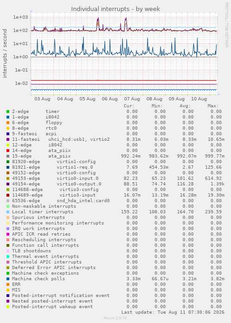231x323 pixels.
Task: Click the Munin 2.0.76 footer text
Action: [115, 318]
